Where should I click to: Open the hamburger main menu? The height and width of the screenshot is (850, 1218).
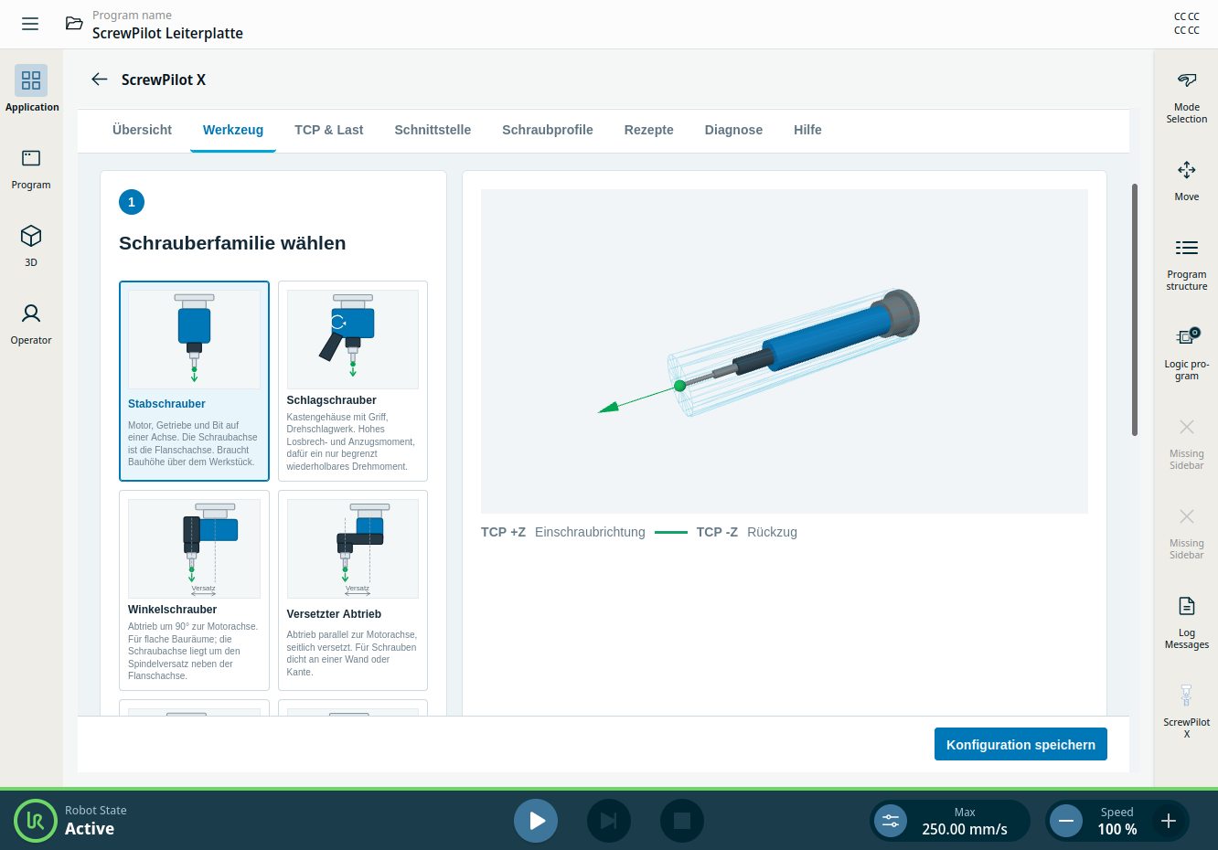[30, 24]
